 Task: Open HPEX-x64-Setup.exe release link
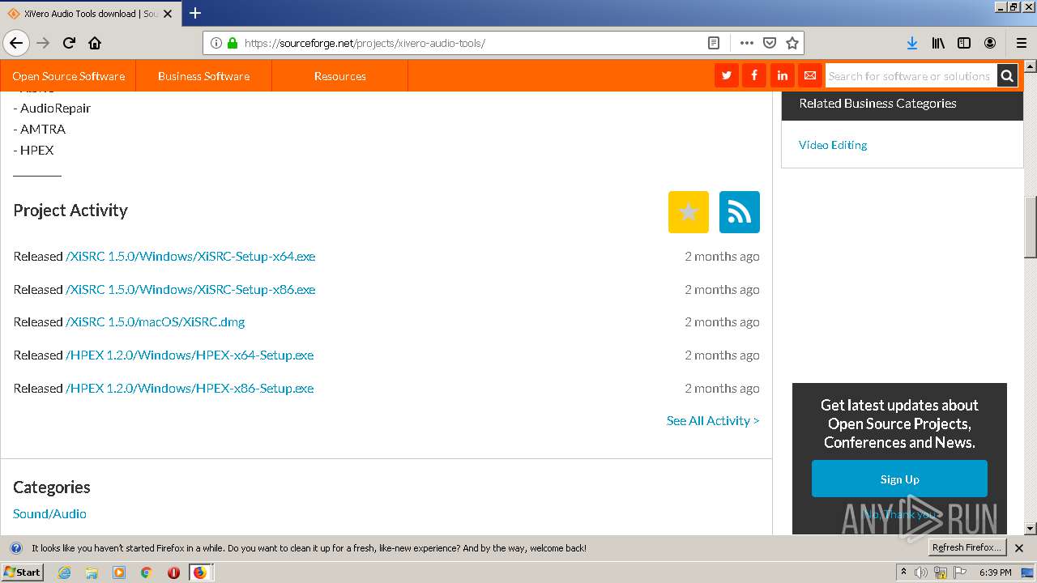pyautogui.click(x=190, y=355)
